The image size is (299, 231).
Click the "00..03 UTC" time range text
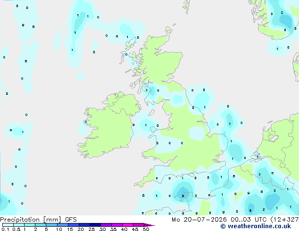point(249,220)
